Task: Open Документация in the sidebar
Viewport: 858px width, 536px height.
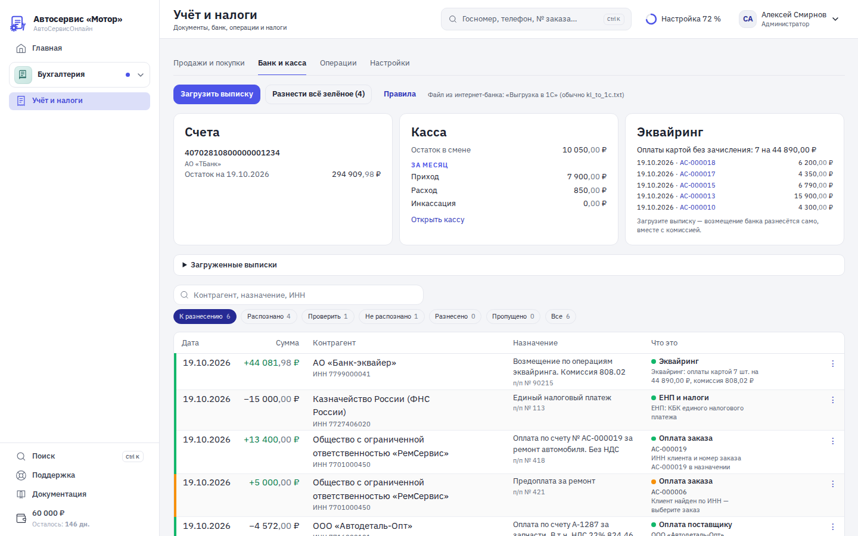Action: 79,494
